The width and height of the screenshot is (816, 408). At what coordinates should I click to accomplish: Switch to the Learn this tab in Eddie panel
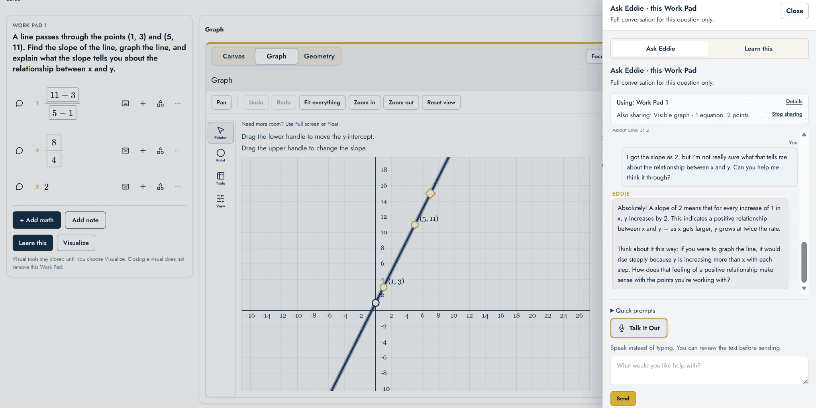758,49
